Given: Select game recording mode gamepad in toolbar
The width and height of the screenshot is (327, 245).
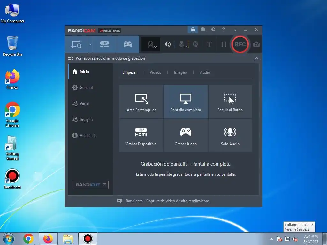Looking at the screenshot, I should (128, 44).
